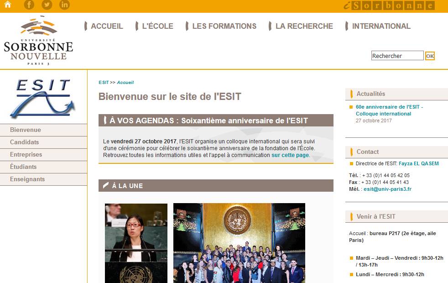Viewport: 448px width, 283px height.
Task: Follow the 'sur cette page' link
Action: click(x=290, y=155)
